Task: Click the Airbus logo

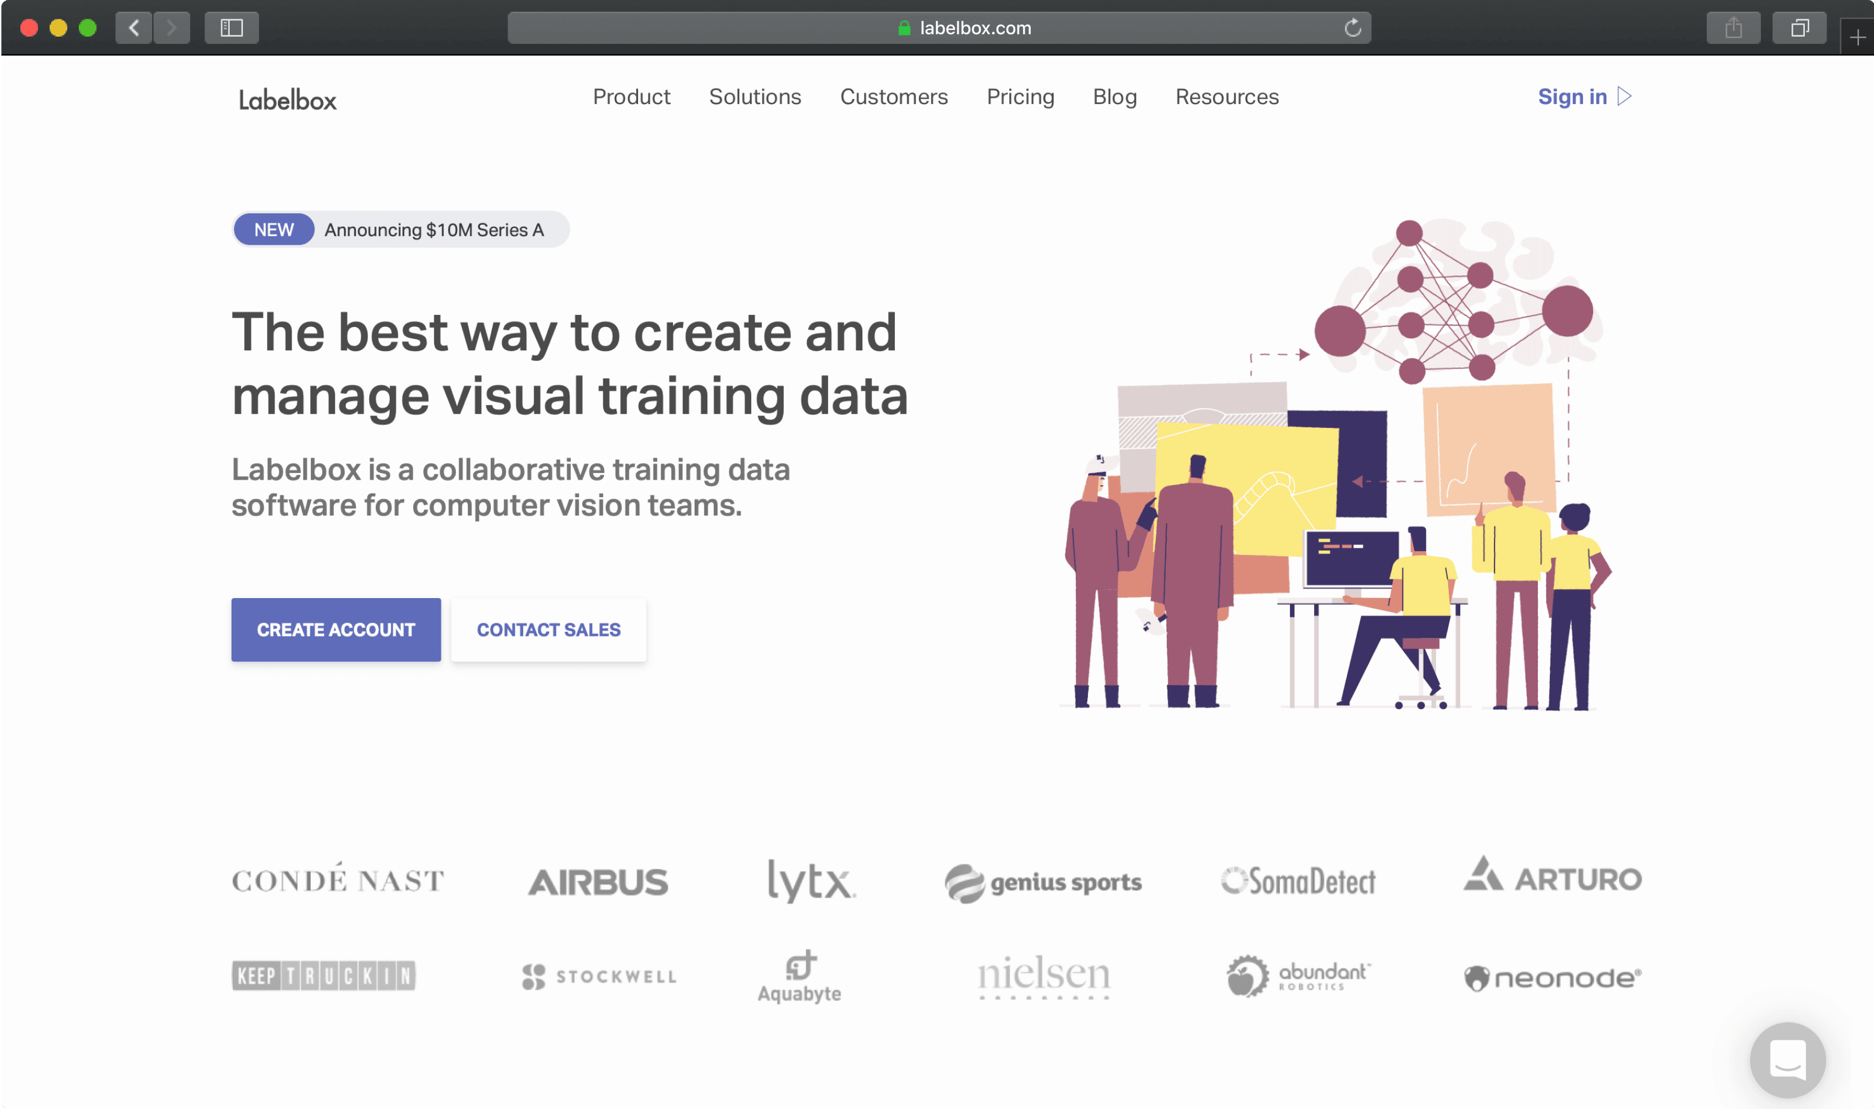Action: (598, 882)
